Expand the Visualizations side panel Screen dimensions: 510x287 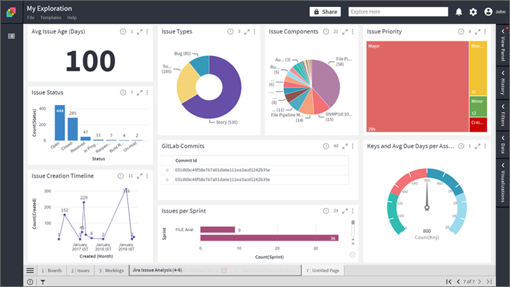click(x=503, y=183)
